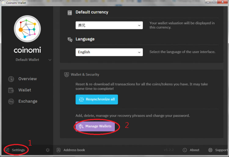Image resolution: width=229 pixels, height=157 pixels.
Task: Open the Language dropdown showing English
Action: pyautogui.click(x=109, y=52)
